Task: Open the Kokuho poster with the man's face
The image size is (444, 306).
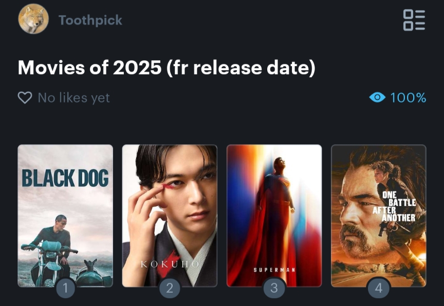Action: (x=170, y=216)
